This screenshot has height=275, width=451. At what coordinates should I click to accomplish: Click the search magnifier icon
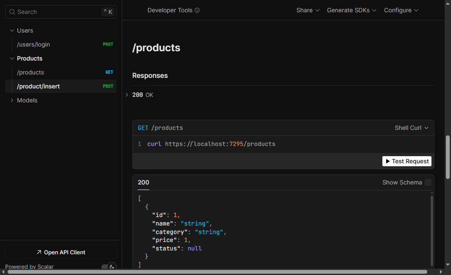pos(12,12)
